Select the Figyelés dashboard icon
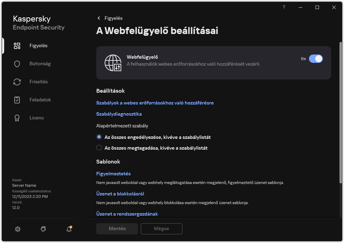The image size is (344, 243). [x=17, y=45]
